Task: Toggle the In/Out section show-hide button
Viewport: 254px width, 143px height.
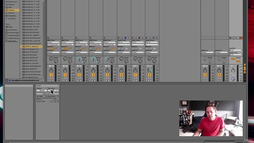Action: 245,65
